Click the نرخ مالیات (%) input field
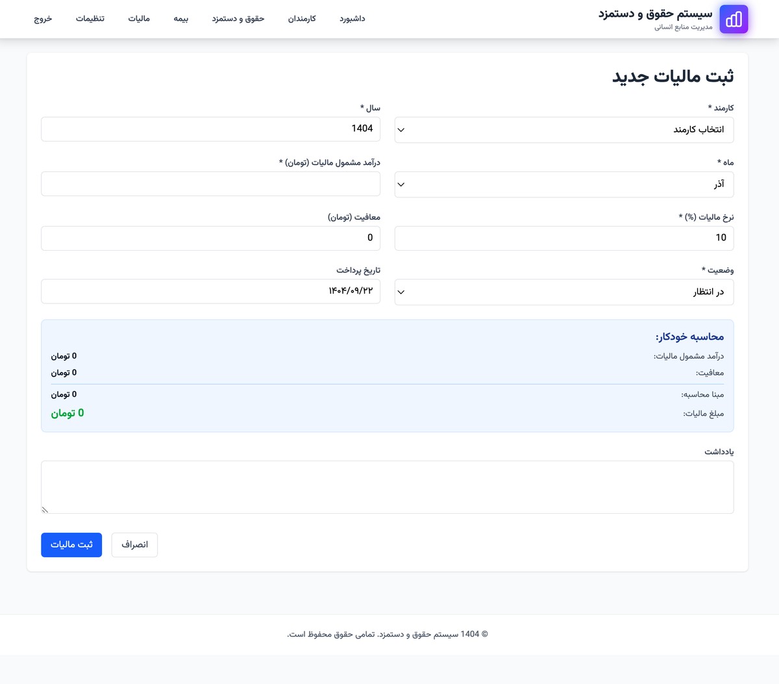This screenshot has width=779, height=684. click(x=563, y=238)
